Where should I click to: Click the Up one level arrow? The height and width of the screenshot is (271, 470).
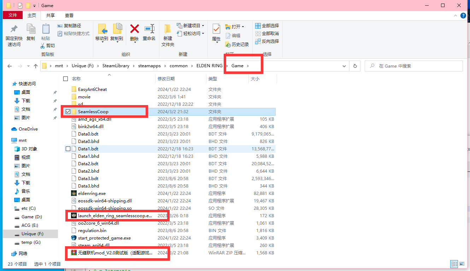(x=36, y=66)
